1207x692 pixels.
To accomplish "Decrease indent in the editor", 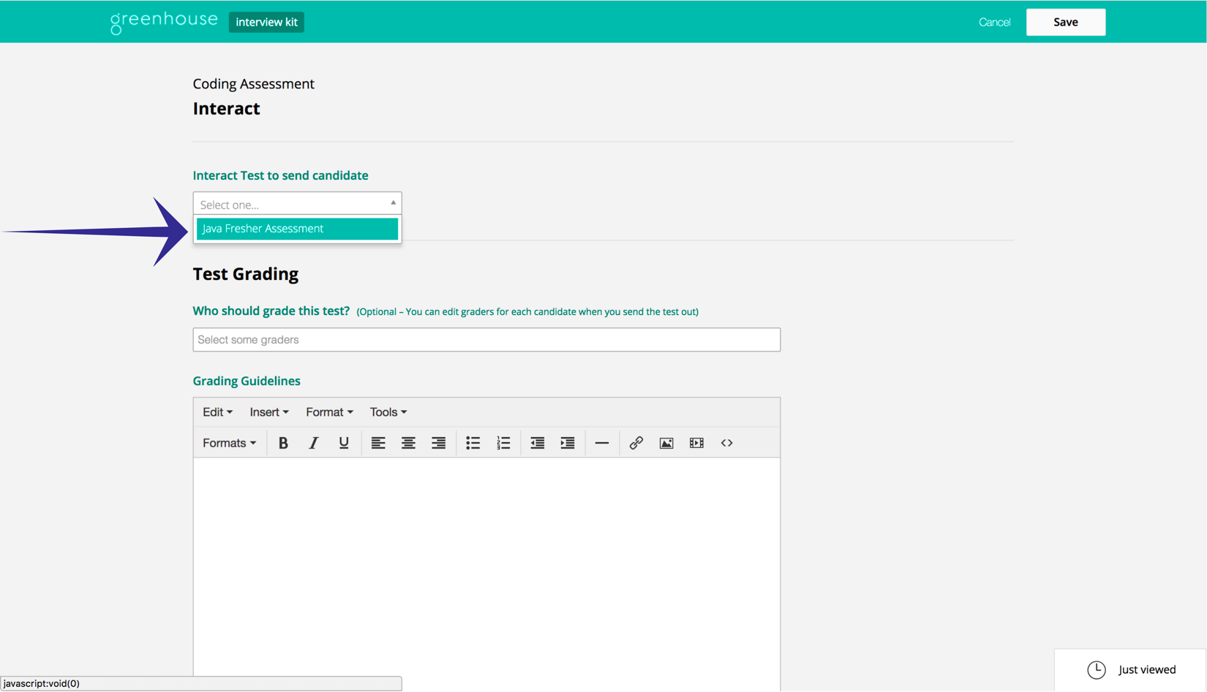I will pyautogui.click(x=538, y=443).
